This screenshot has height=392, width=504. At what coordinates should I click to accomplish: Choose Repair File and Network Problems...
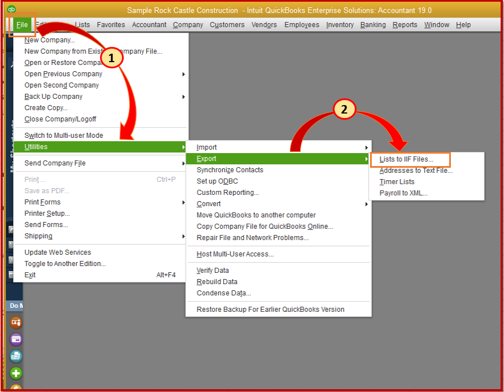(x=253, y=238)
